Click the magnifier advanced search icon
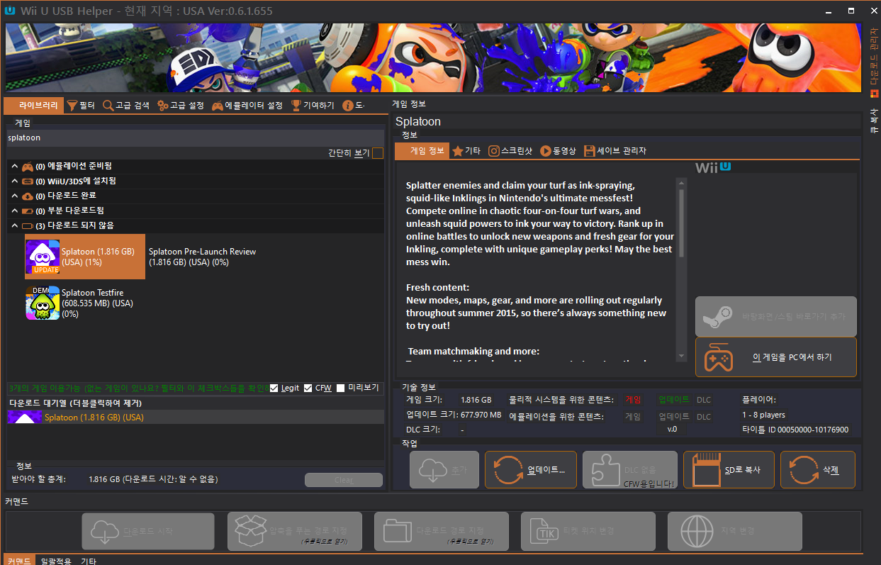Viewport: 881px width, 565px height. [108, 106]
